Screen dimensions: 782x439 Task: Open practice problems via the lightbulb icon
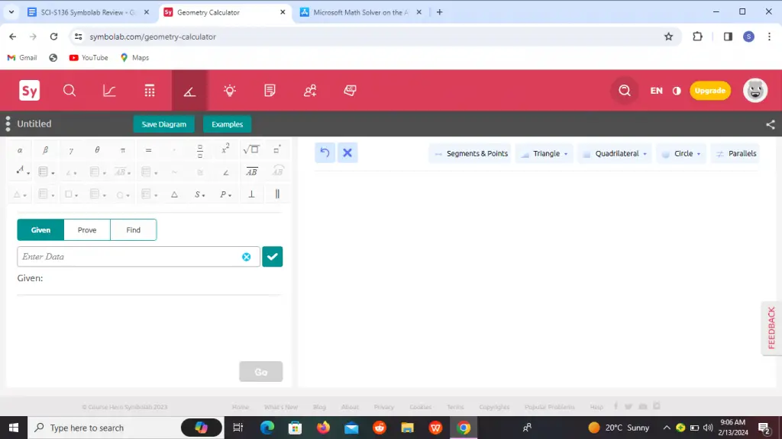tap(229, 91)
